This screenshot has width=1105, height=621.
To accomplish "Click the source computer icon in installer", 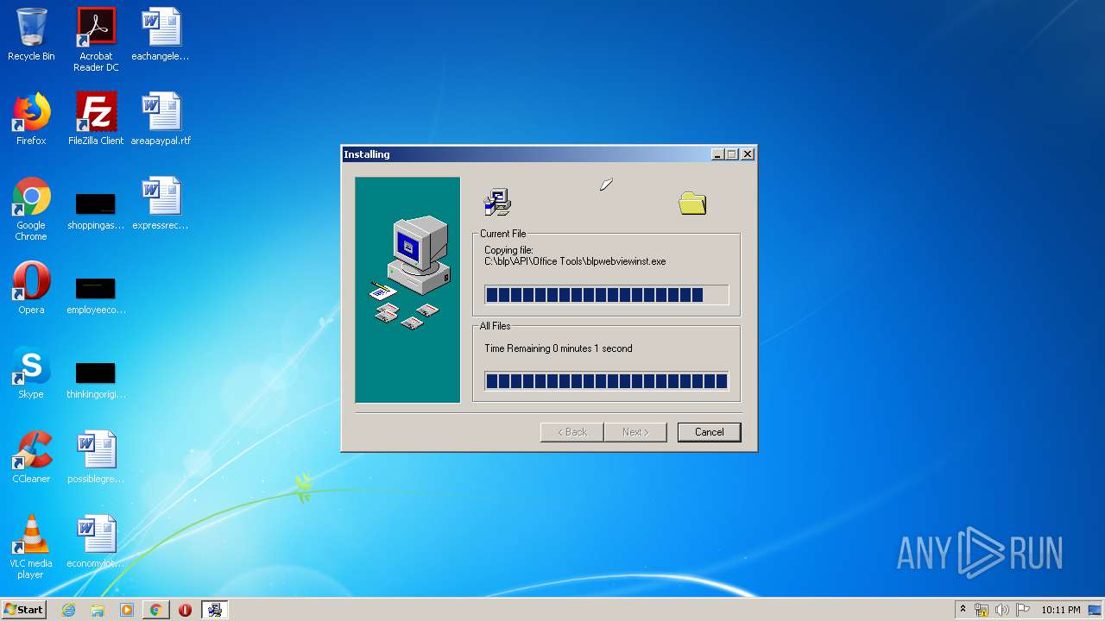I will coord(497,203).
